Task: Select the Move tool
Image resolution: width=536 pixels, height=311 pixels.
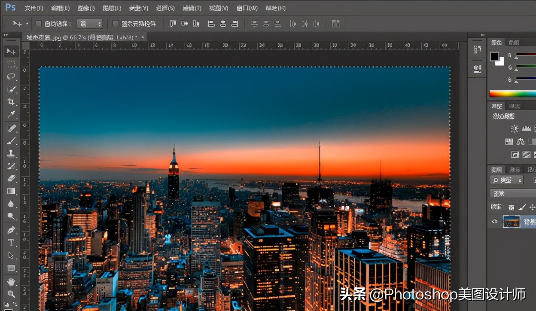Action: (x=11, y=51)
